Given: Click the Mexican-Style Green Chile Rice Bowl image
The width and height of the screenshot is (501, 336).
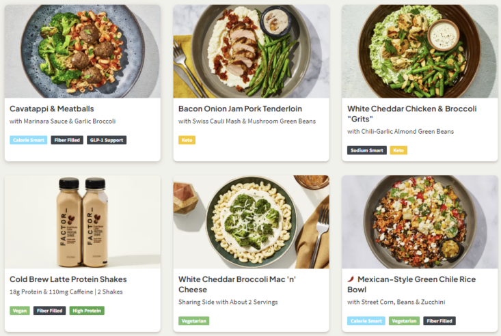Looking at the screenshot, I should click(x=420, y=222).
